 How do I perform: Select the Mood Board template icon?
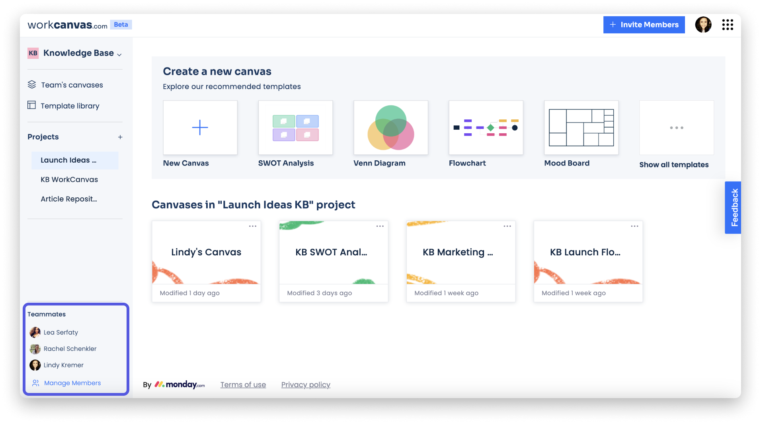pos(581,127)
